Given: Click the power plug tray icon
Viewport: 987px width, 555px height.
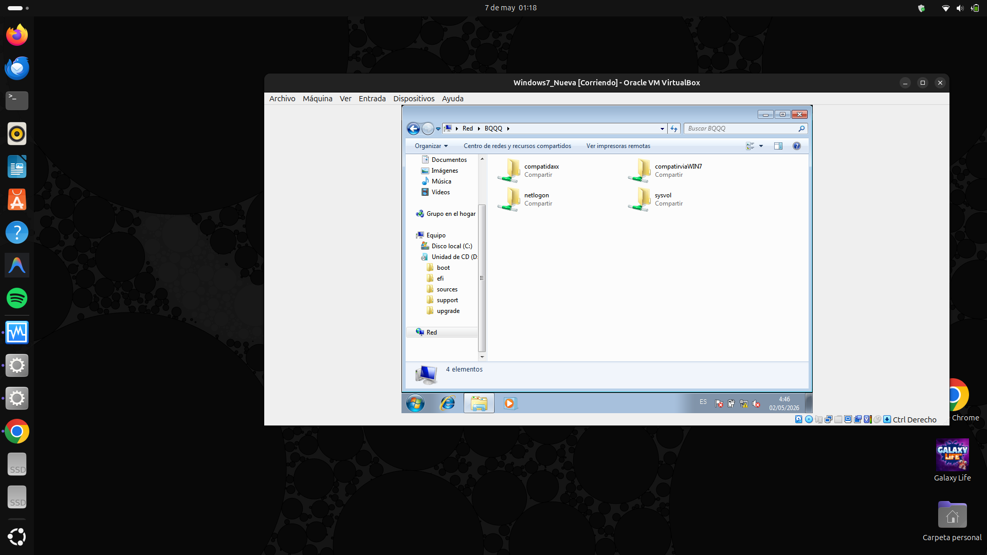Looking at the screenshot, I should tap(731, 404).
